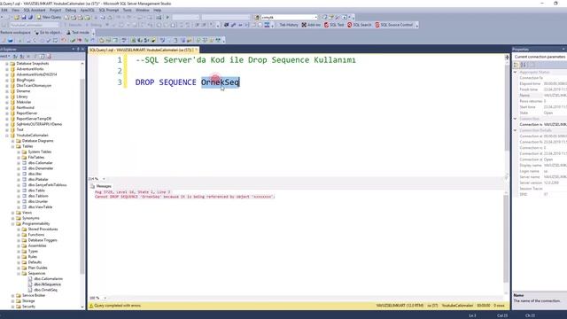This screenshot has width=567, height=319.
Task: Open the SQL Assistant menu
Action: pyautogui.click(x=35, y=10)
